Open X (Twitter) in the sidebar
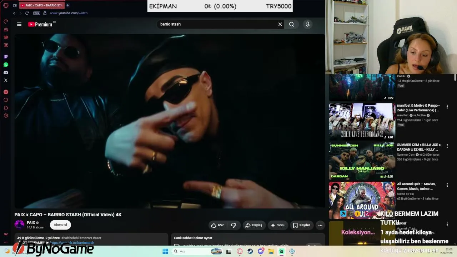This screenshot has height=257, width=457. pos(6,80)
